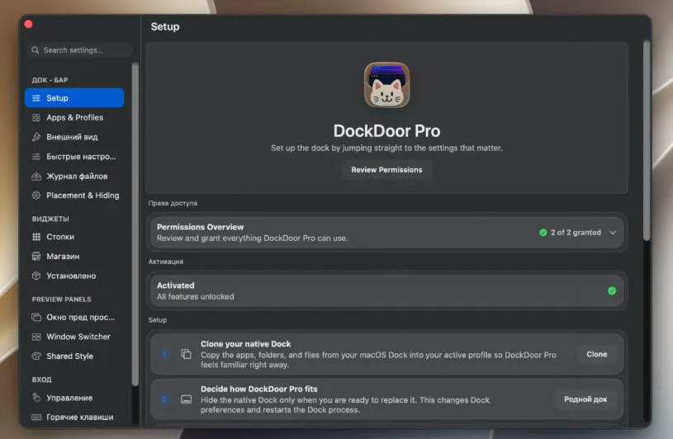The height and width of the screenshot is (439, 673).
Task: Click the green permissions granted indicator
Action: [x=543, y=233]
